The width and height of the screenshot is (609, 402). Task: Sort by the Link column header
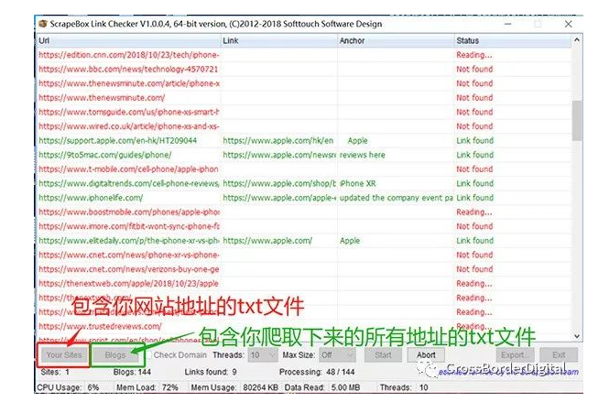click(279, 40)
